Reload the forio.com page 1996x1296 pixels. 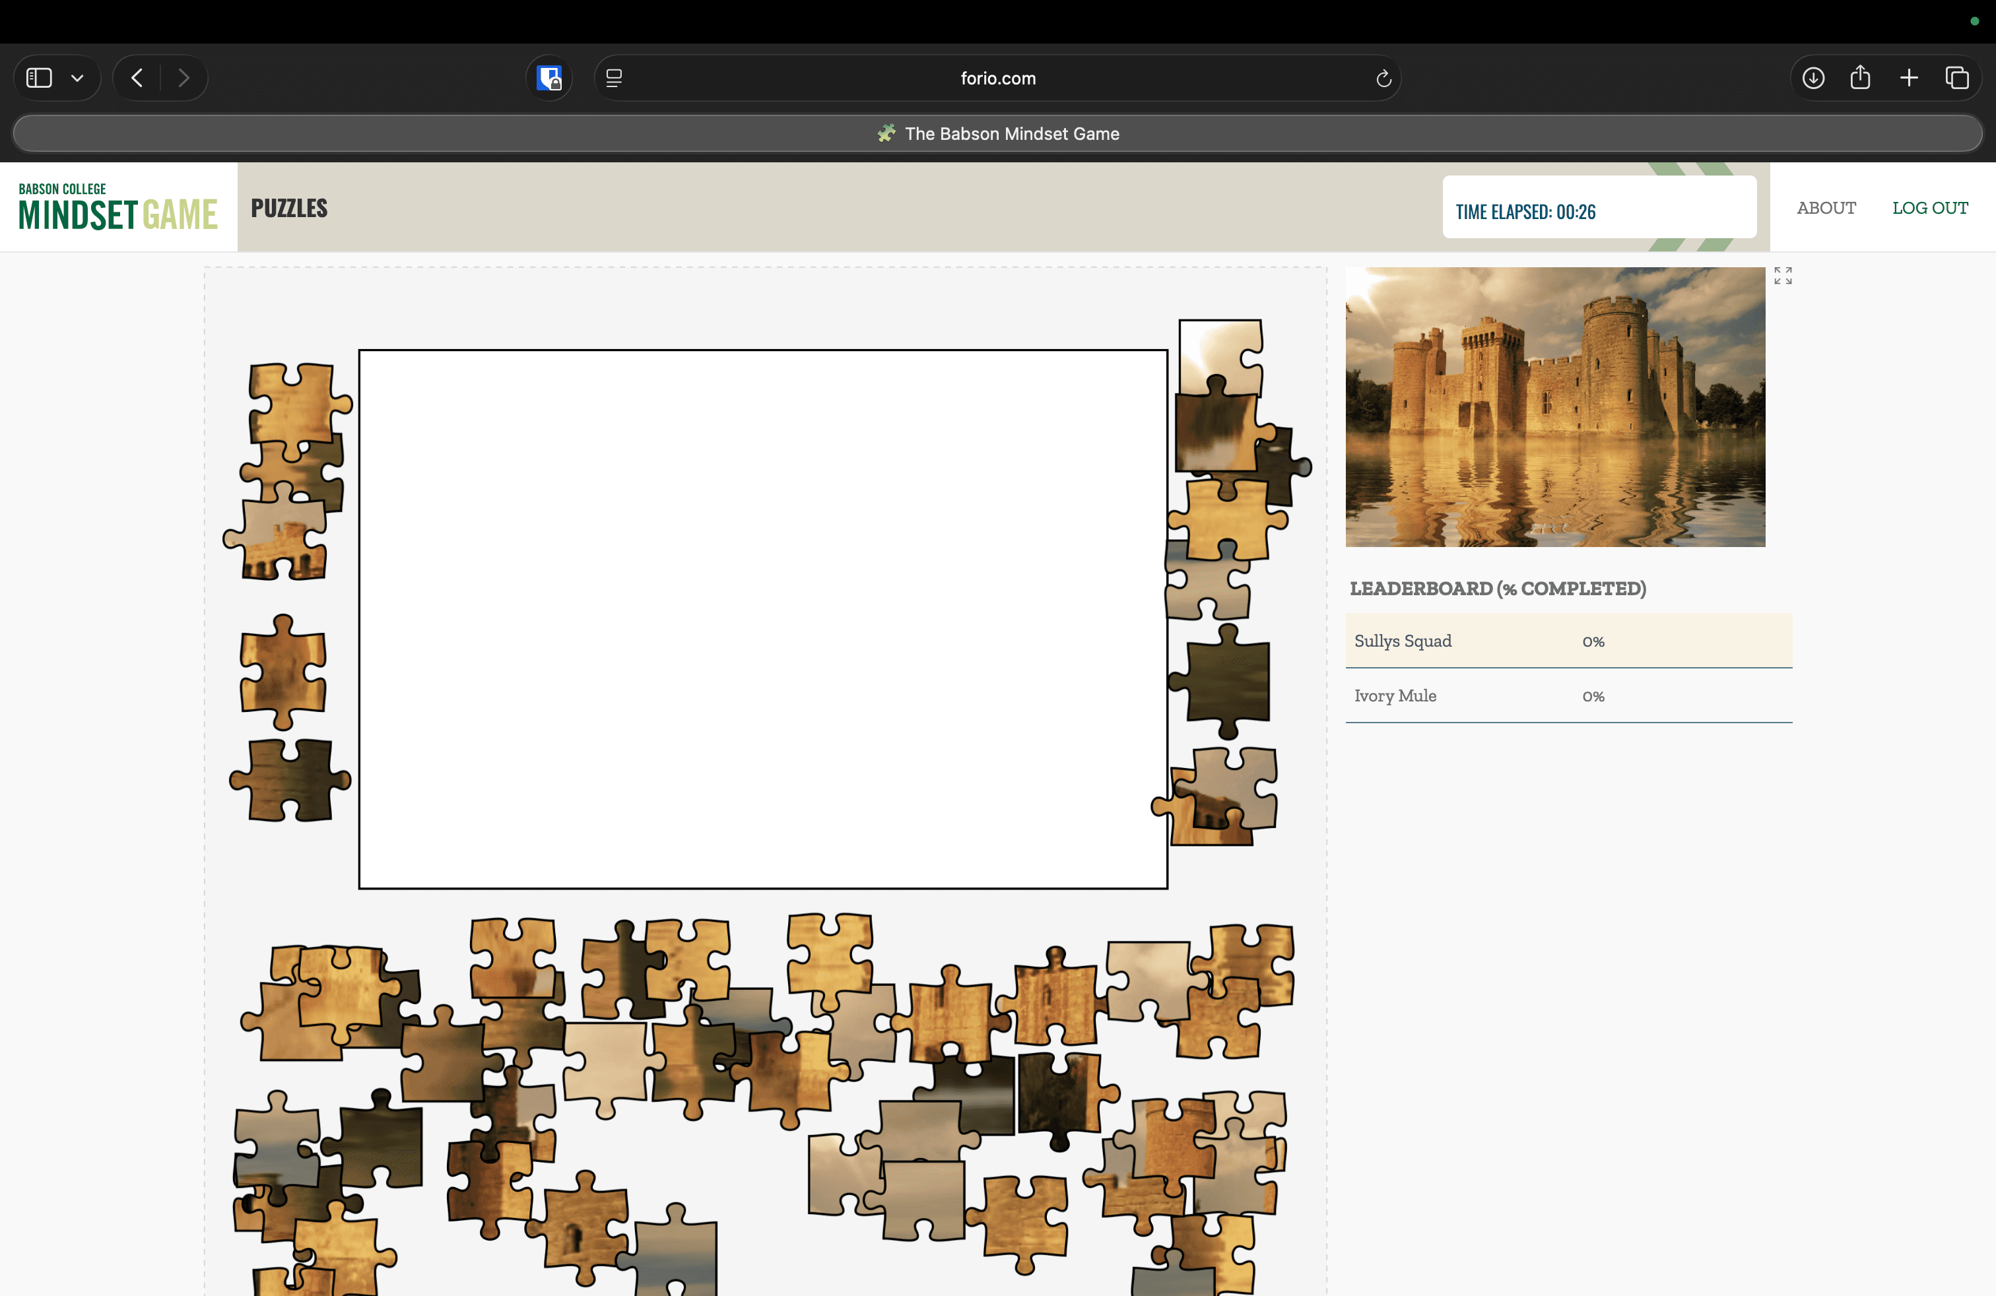1383,78
